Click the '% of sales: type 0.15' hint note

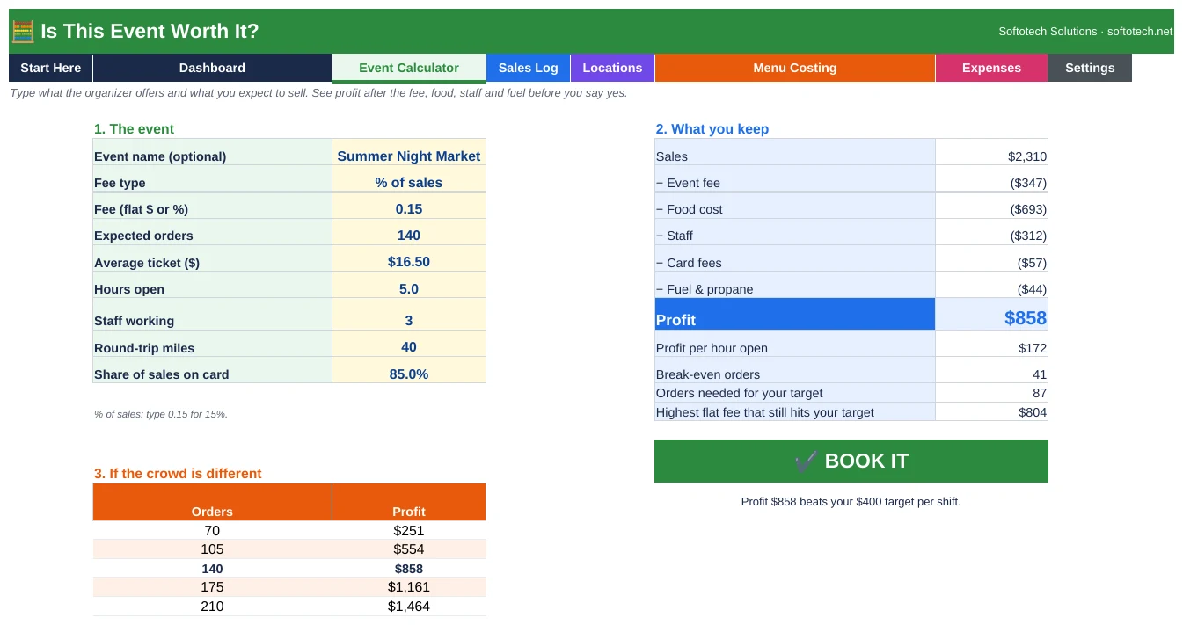161,414
